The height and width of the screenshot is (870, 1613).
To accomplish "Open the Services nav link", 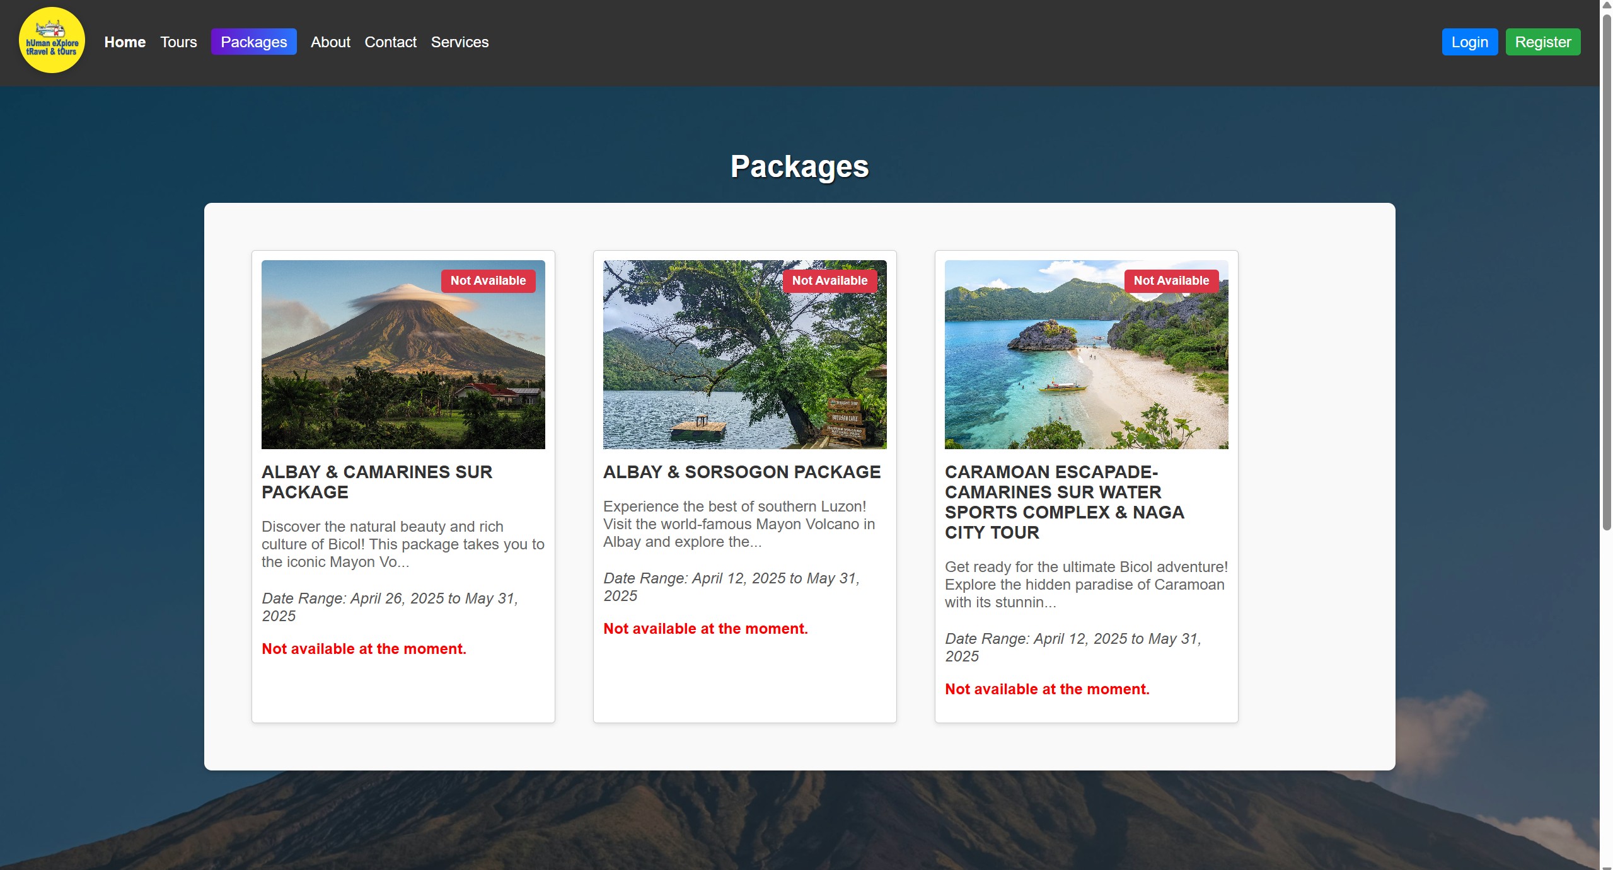I will point(460,42).
